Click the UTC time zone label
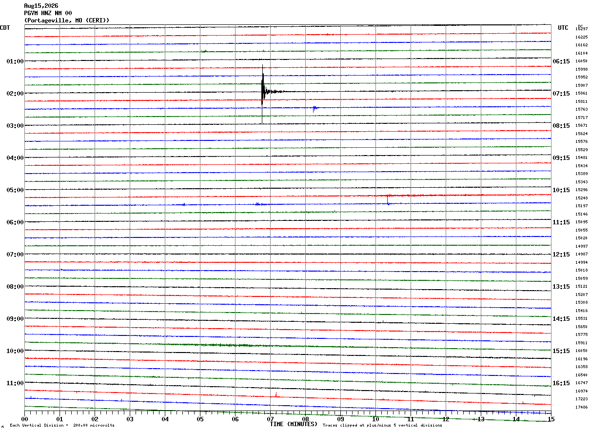 (x=563, y=28)
